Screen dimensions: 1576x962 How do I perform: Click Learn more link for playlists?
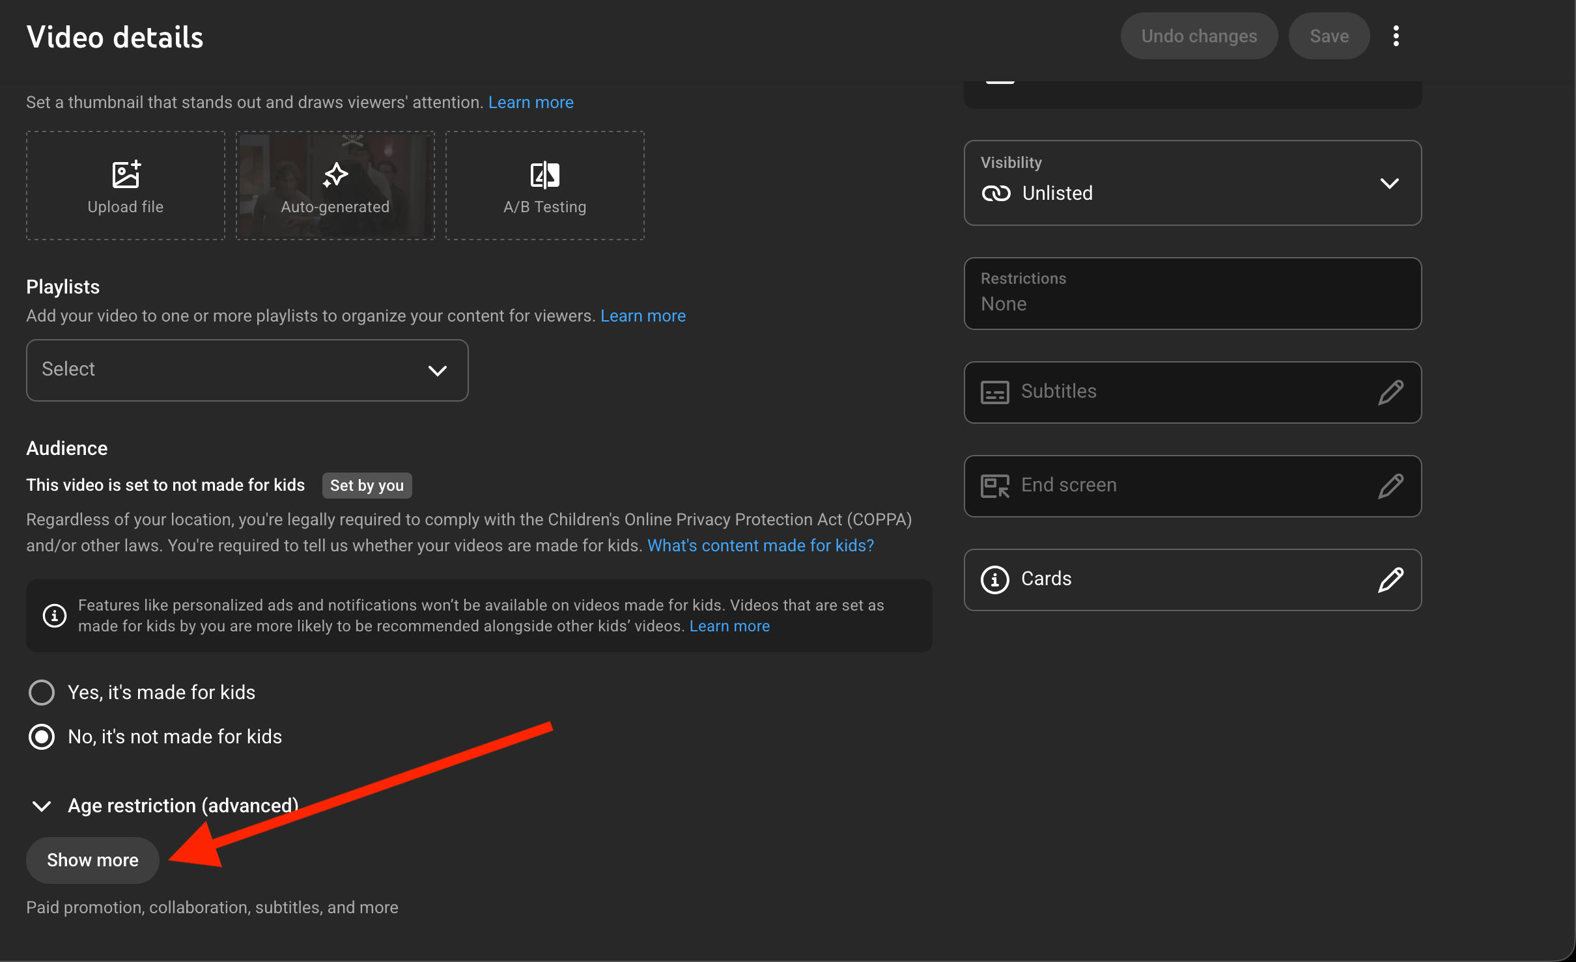coord(642,316)
